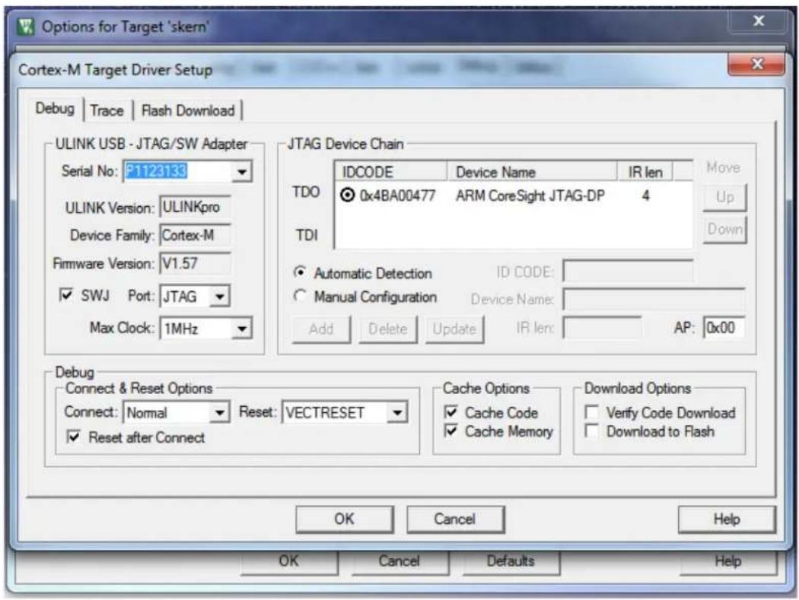Click ARM CoreSight JTAG-DP device name
The image size is (799, 600).
530,195
